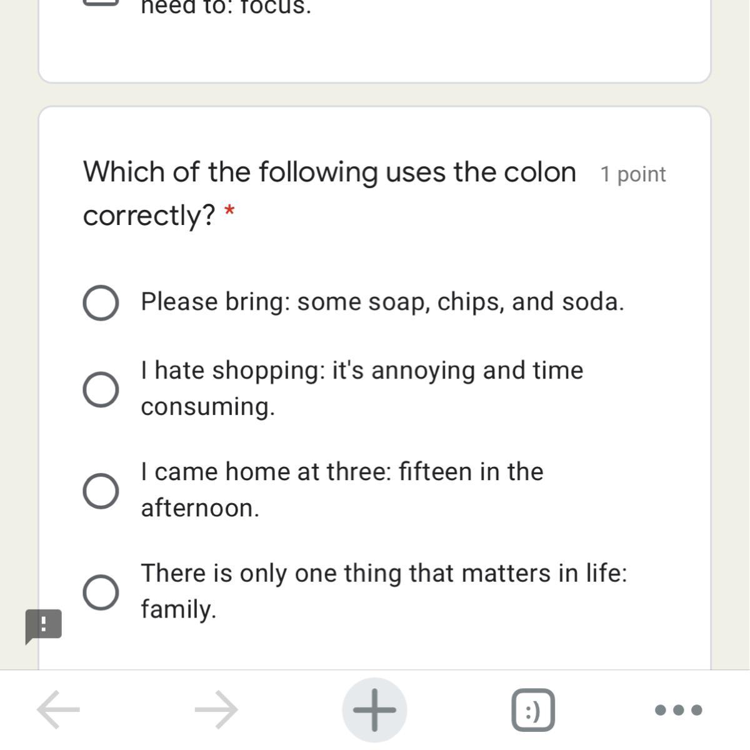Select the "Please bring: some soap" radio button
Viewport: 750px width, 750px height.
coord(101,303)
